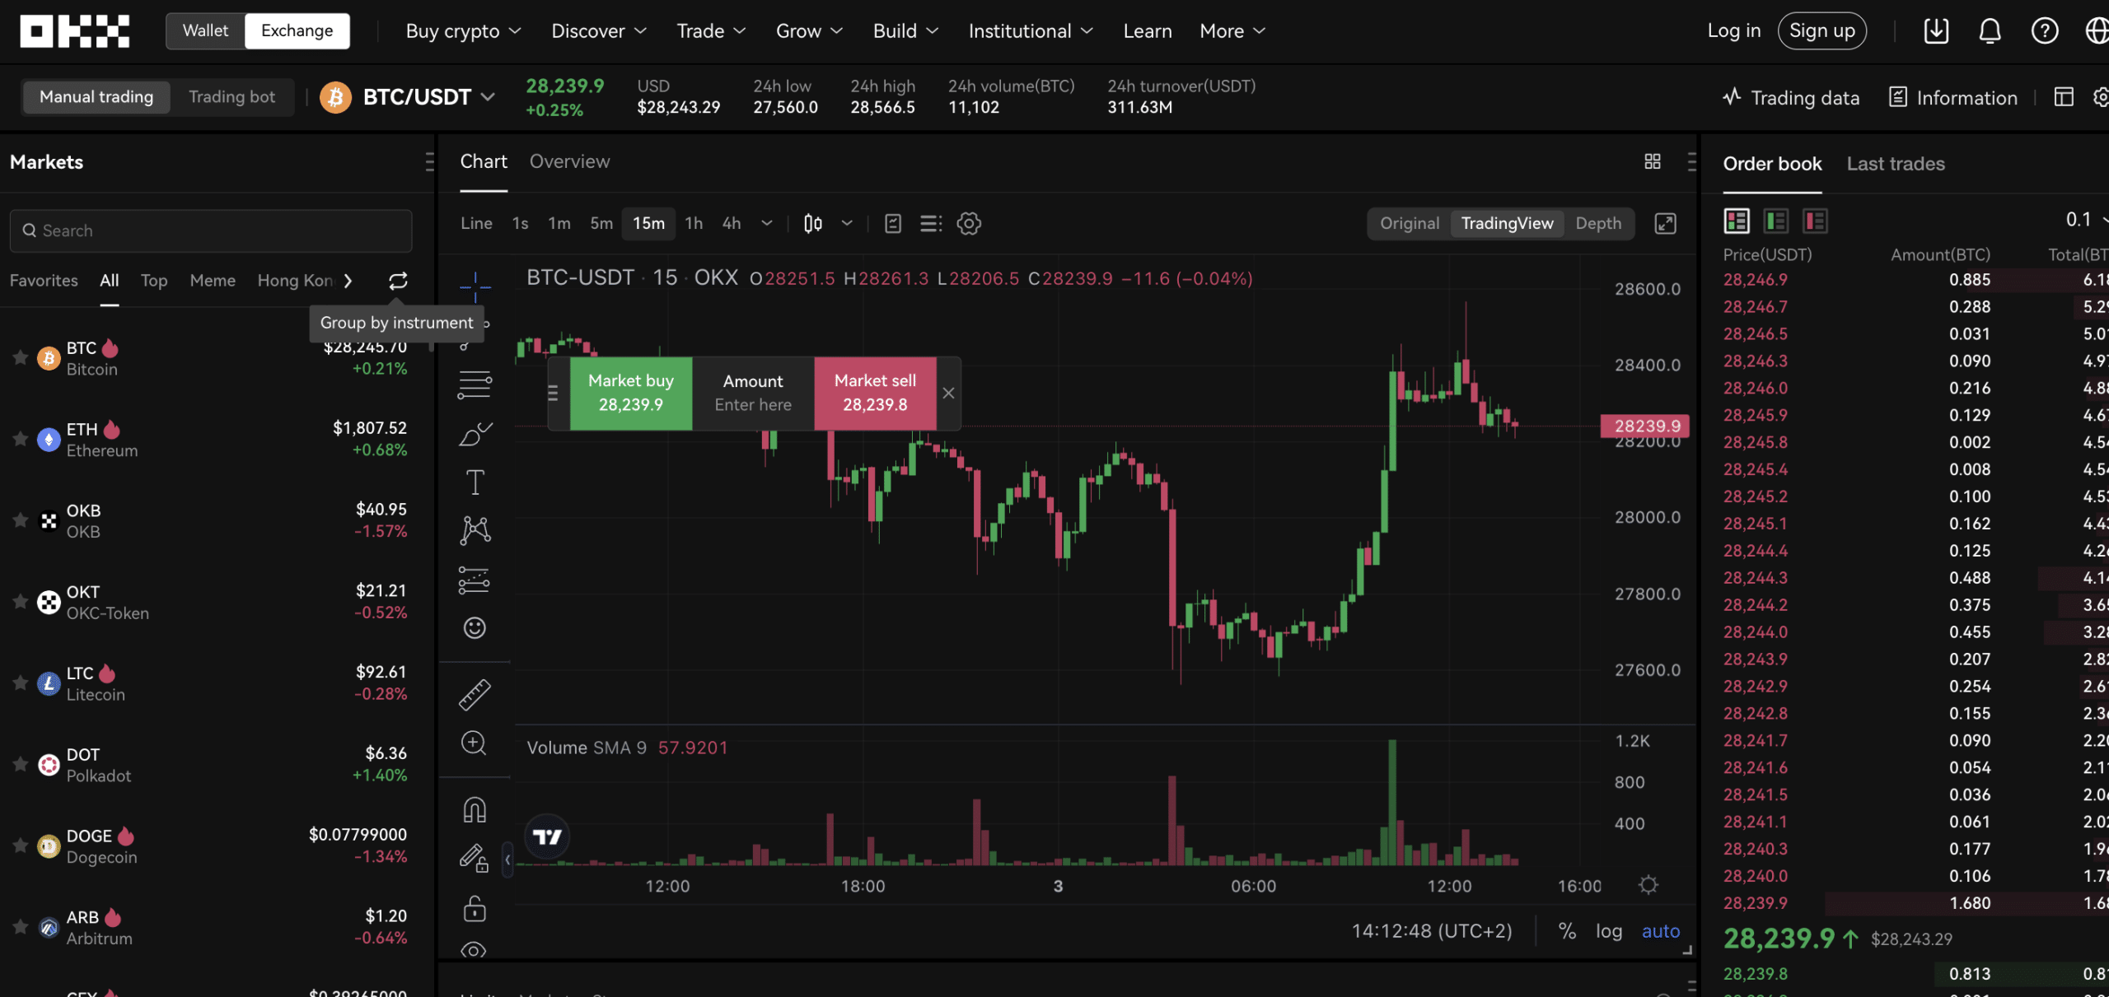Select the Meme markets tab
The height and width of the screenshot is (997, 2109).
213,281
